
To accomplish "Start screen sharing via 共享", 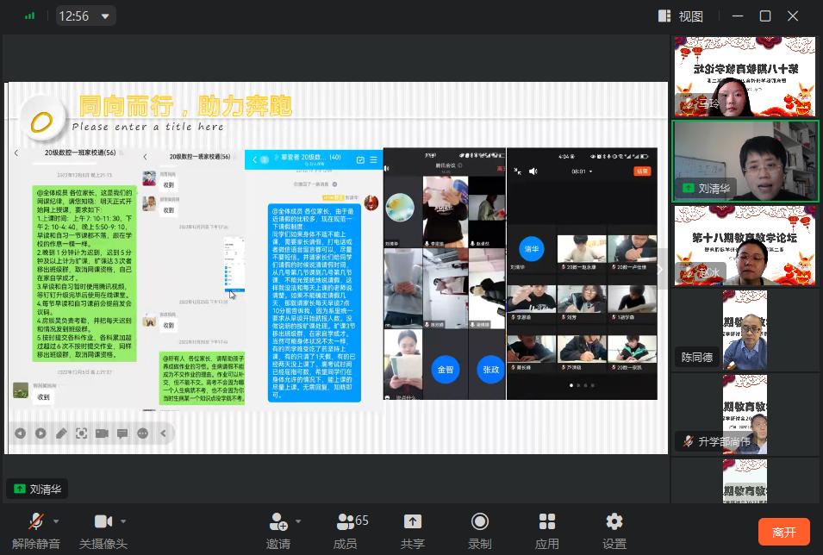I will pyautogui.click(x=413, y=531).
